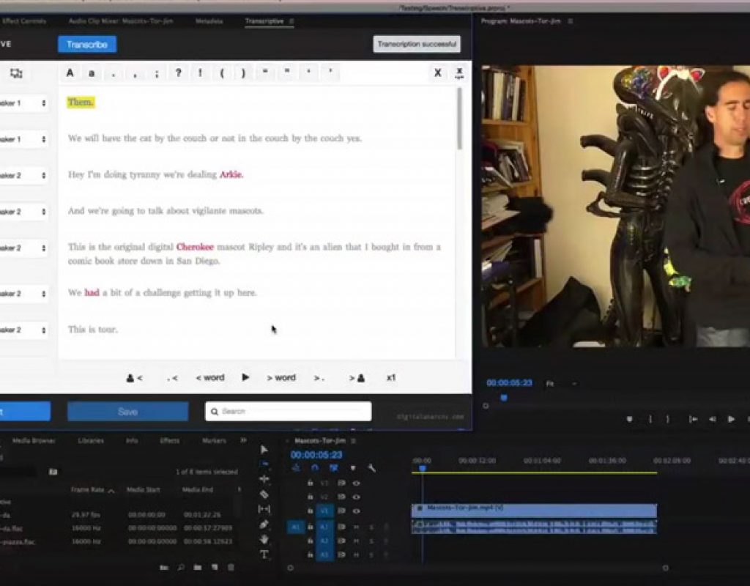Insert an exclamation mark from the toolbar

pyautogui.click(x=200, y=73)
